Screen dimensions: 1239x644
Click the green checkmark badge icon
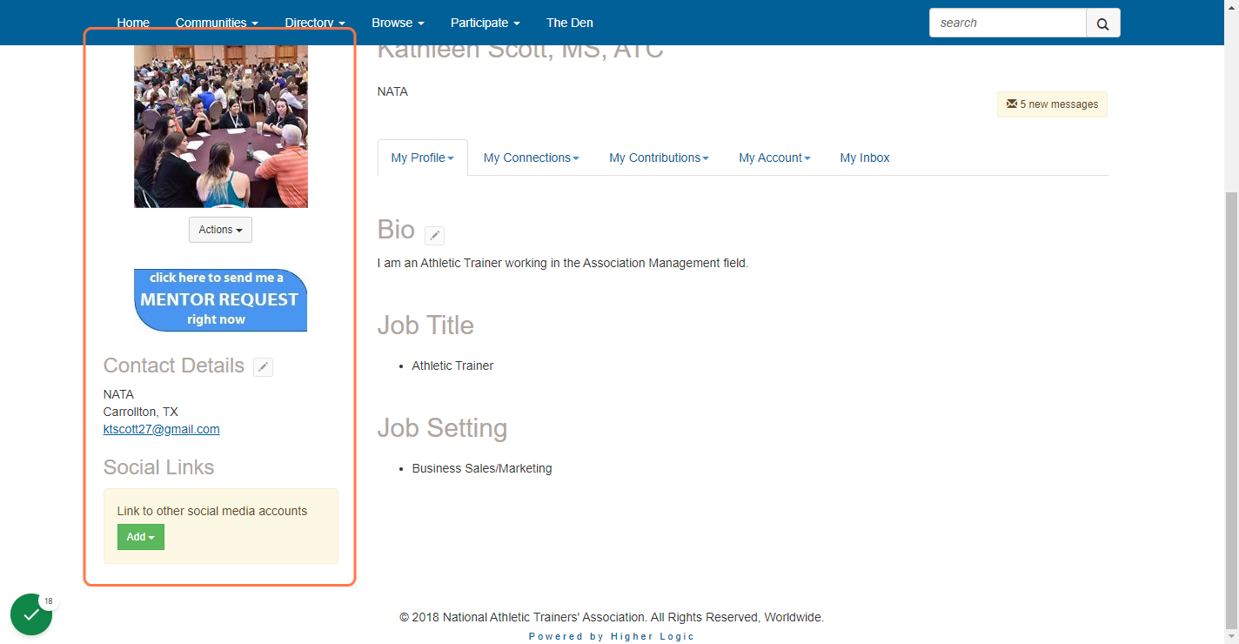[x=31, y=614]
